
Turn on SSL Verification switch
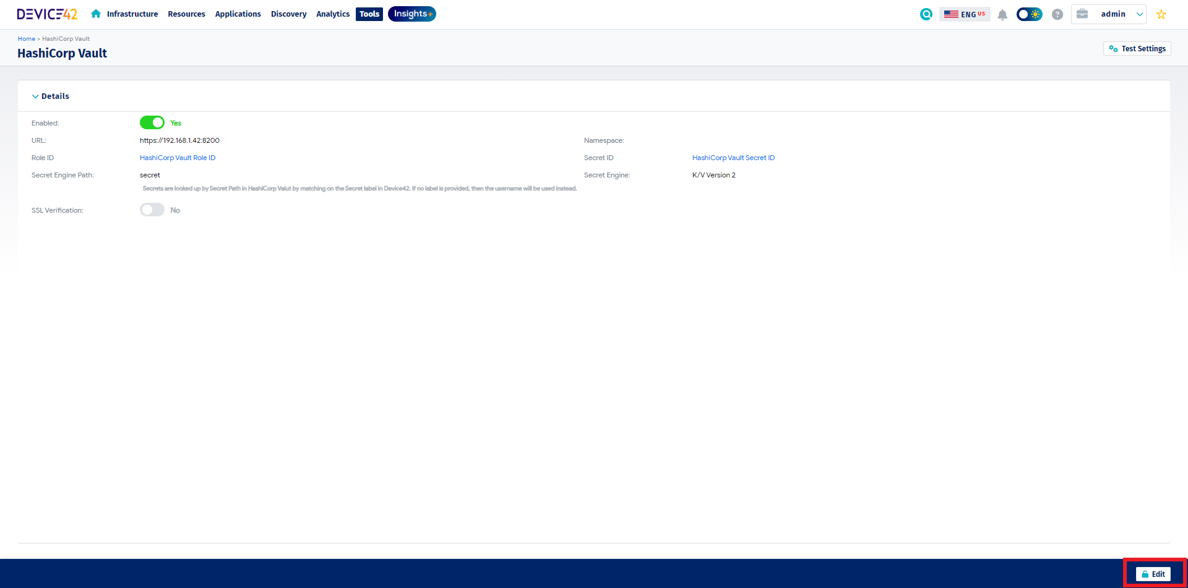coord(152,210)
